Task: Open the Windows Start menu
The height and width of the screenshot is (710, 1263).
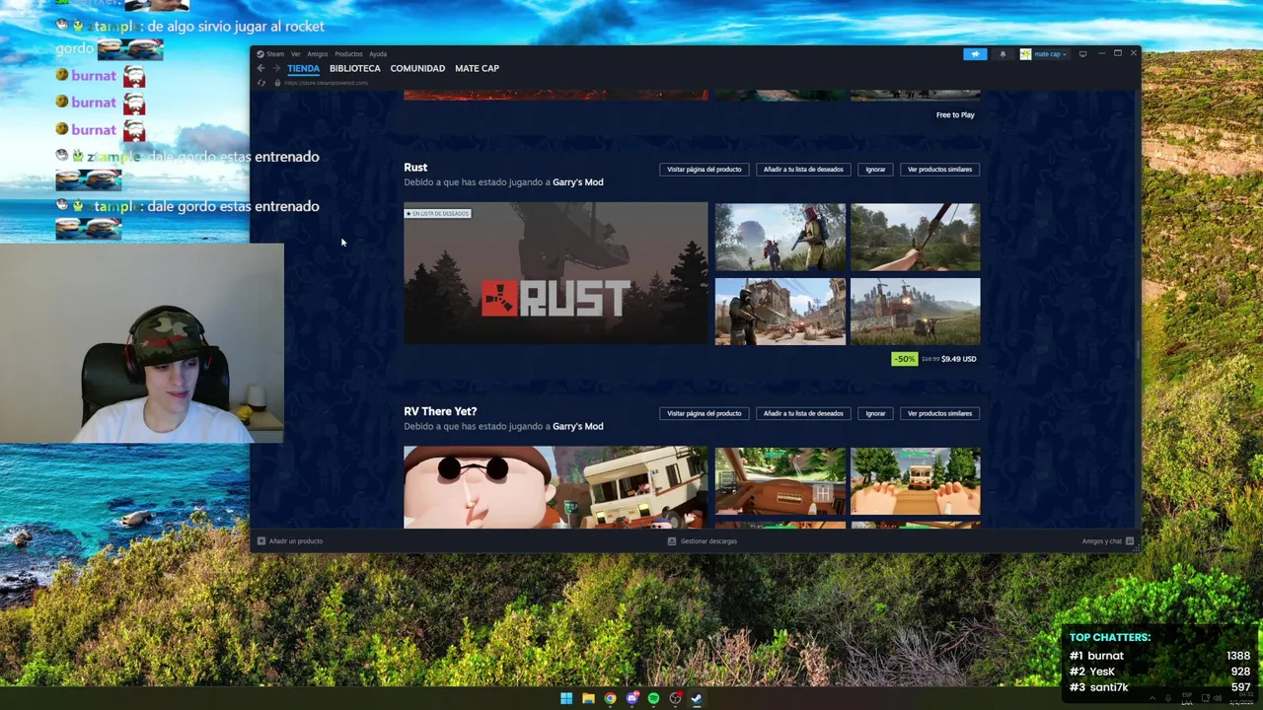Action: tap(566, 698)
